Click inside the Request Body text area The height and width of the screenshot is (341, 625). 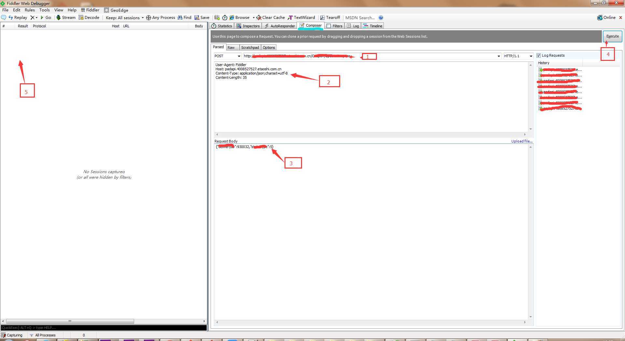tap(371, 232)
